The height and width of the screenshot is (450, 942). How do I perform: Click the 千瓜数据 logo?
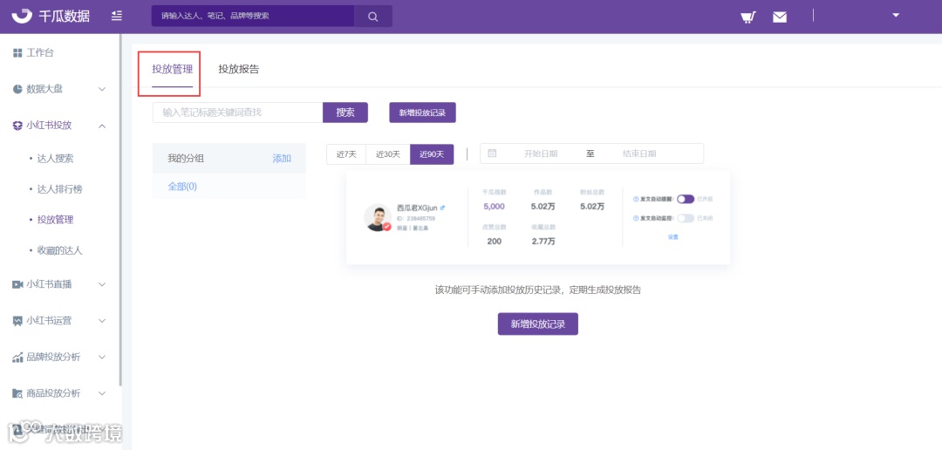[x=51, y=17]
